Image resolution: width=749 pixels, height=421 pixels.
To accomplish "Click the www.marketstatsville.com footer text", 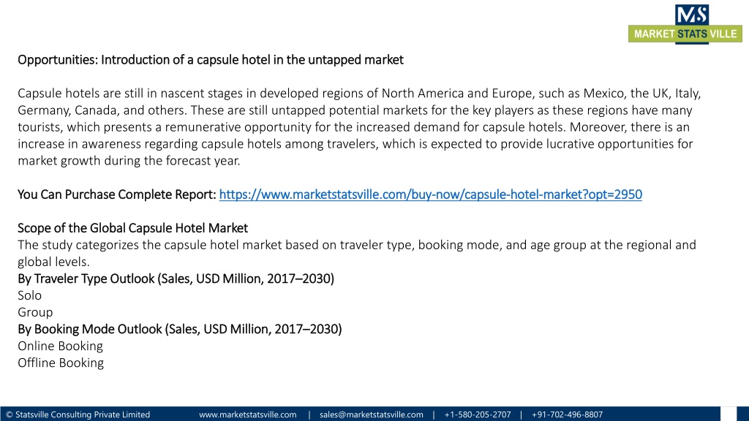I will point(247,414).
